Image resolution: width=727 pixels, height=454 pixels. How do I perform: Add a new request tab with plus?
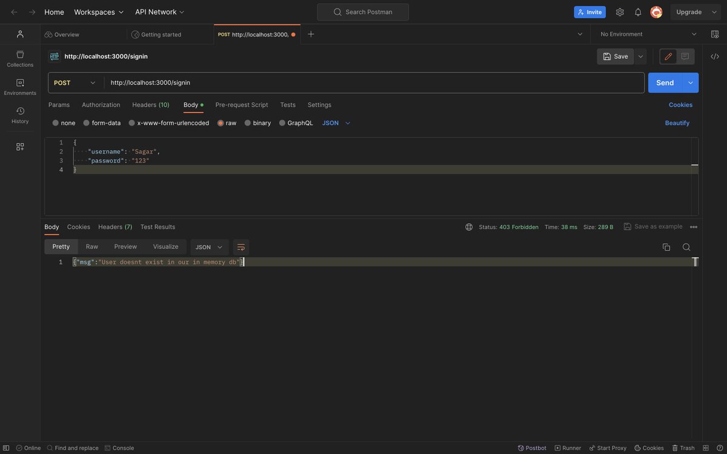[x=311, y=34]
